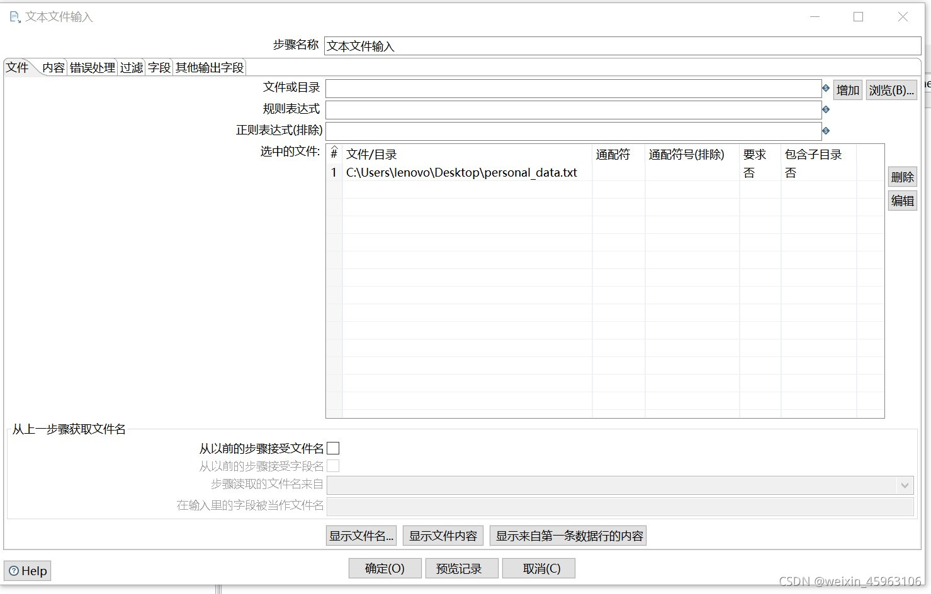The image size is (931, 594).
Task: Click the 增加 button
Action: tap(848, 90)
